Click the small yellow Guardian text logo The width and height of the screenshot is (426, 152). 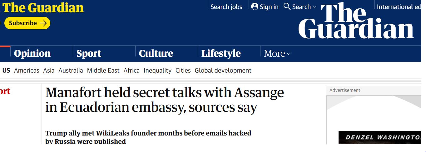coord(43,7)
